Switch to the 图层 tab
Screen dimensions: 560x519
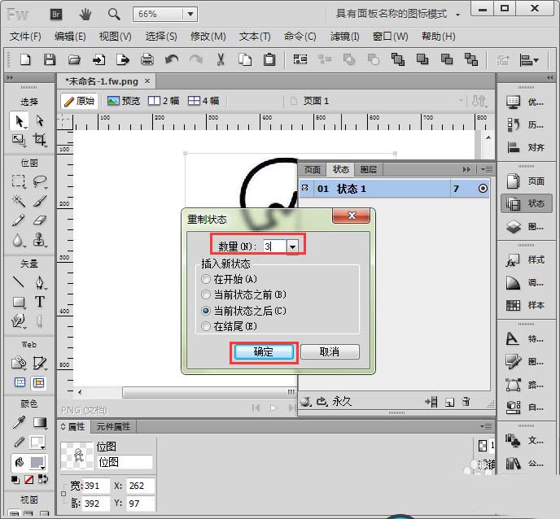368,169
